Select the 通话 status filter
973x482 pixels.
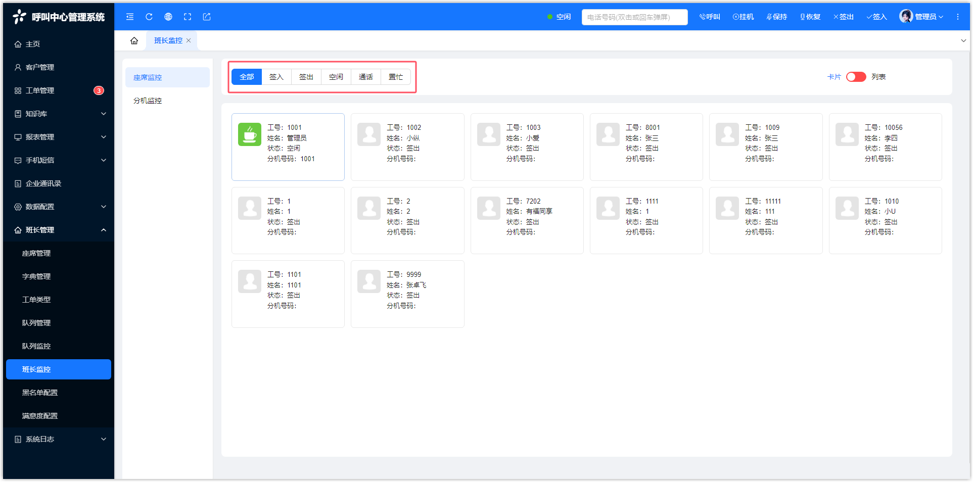365,77
